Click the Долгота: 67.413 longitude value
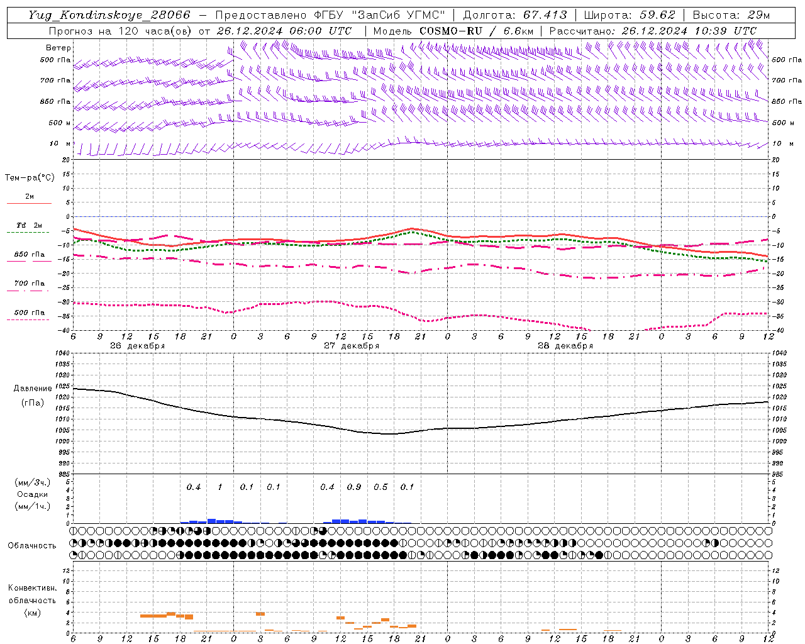805x644 pixels. pos(514,15)
